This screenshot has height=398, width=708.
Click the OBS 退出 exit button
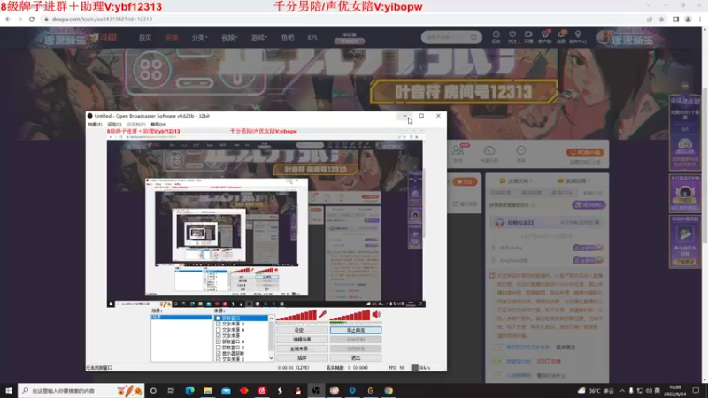[356, 358]
